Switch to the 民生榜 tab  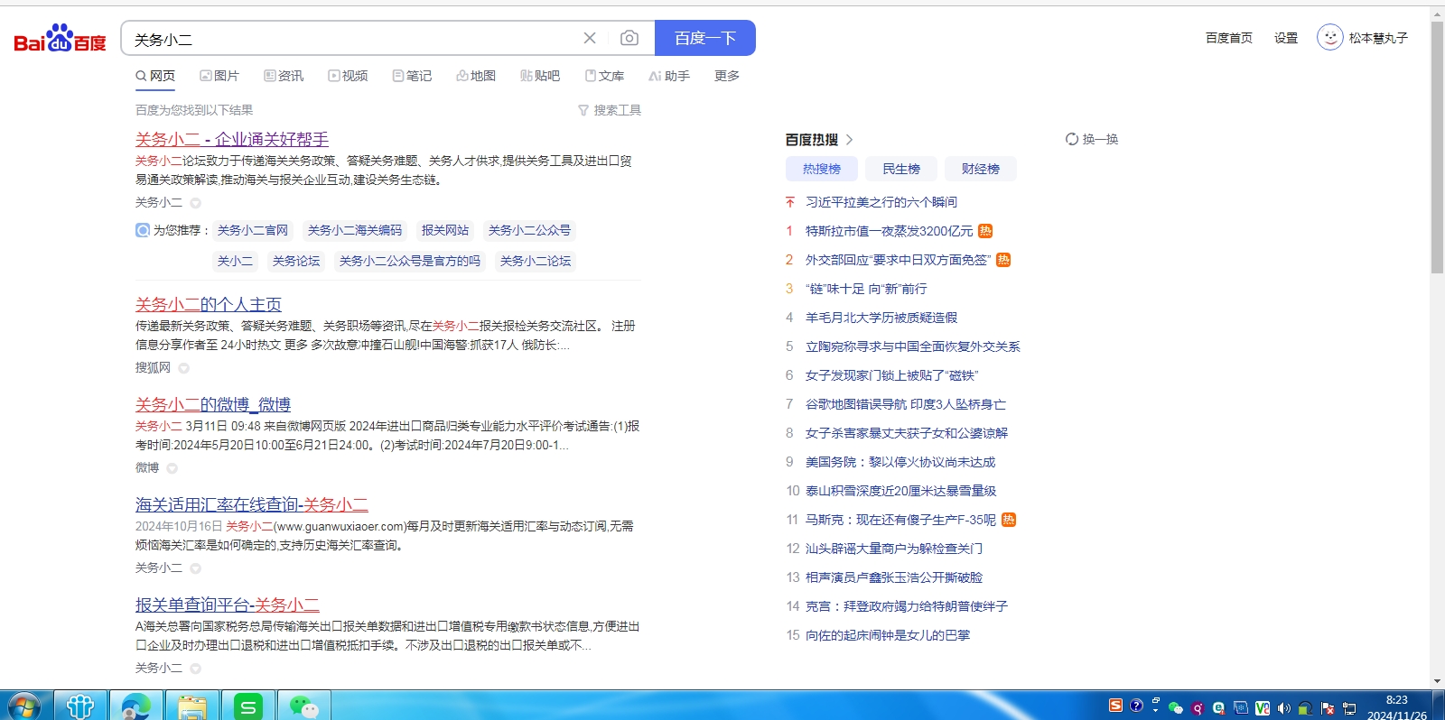click(x=901, y=169)
